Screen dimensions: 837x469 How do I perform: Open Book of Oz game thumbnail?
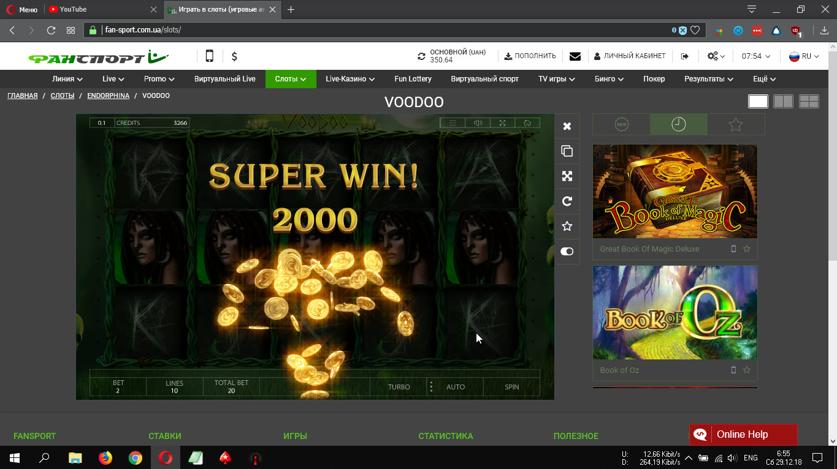click(x=675, y=312)
